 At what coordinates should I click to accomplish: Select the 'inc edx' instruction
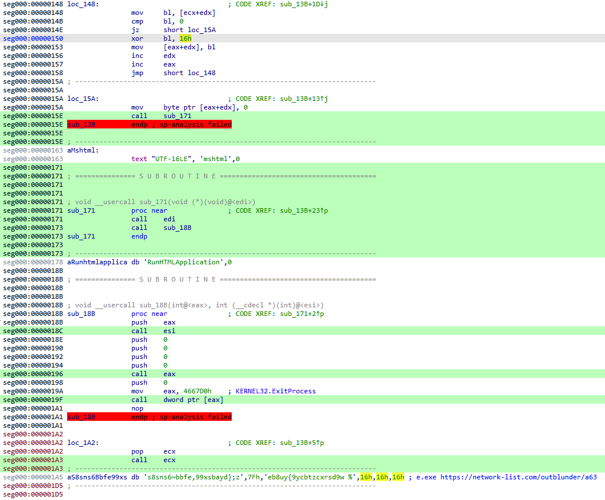[x=153, y=56]
